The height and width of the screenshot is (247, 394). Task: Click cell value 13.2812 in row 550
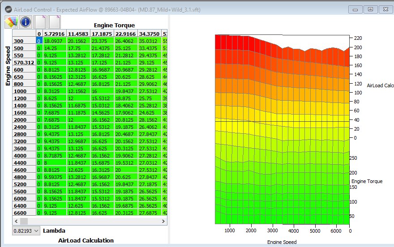(78, 55)
